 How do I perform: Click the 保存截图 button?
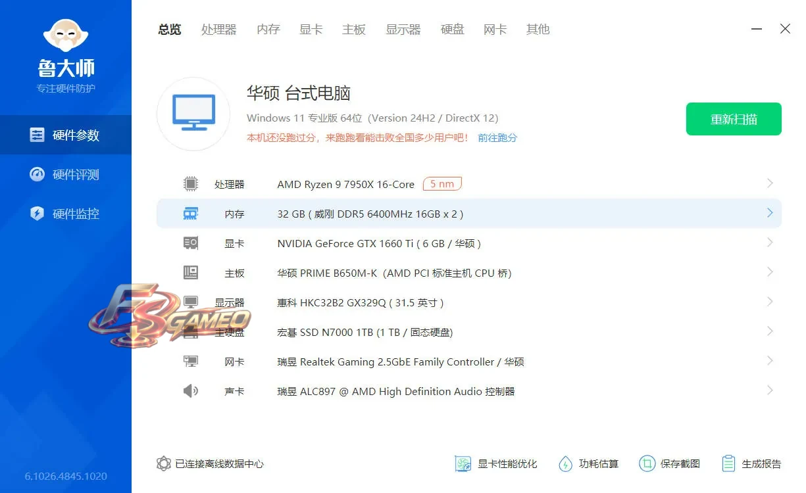(669, 464)
